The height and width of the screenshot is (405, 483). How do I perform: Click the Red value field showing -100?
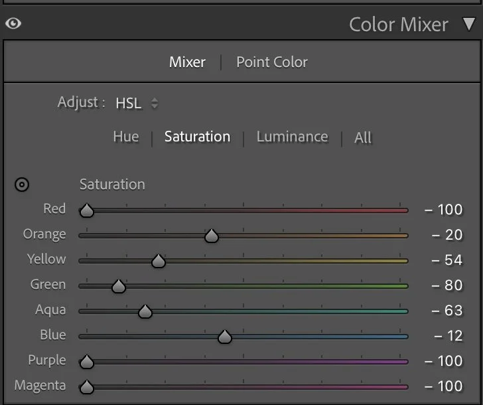[x=444, y=210]
